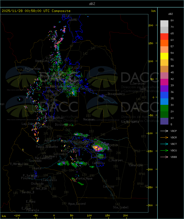Click the VBCT legend label
Screen dimensions: 184x219
point(174,144)
